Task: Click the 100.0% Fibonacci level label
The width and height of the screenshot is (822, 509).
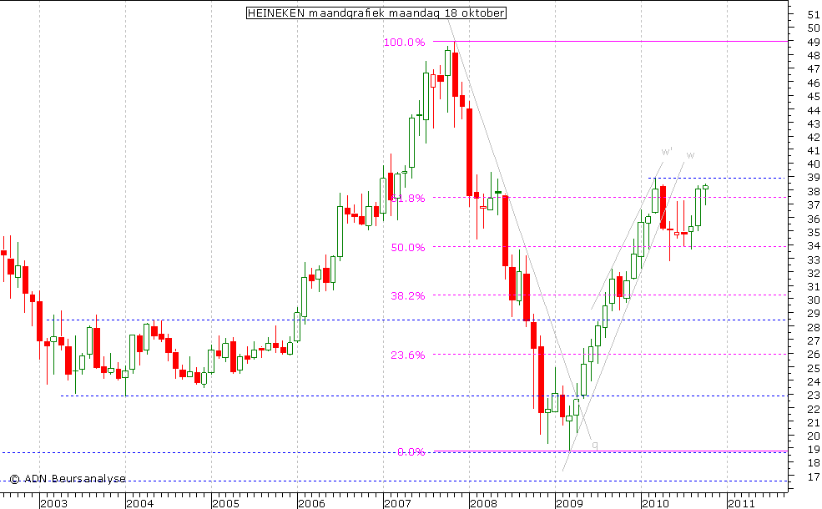Action: pos(404,43)
